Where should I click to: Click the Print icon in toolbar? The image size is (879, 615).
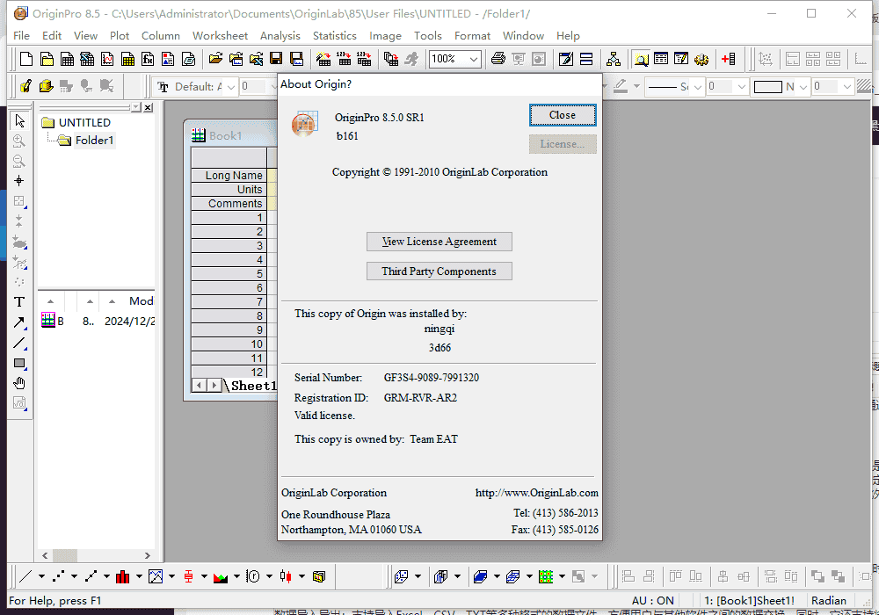pos(498,60)
